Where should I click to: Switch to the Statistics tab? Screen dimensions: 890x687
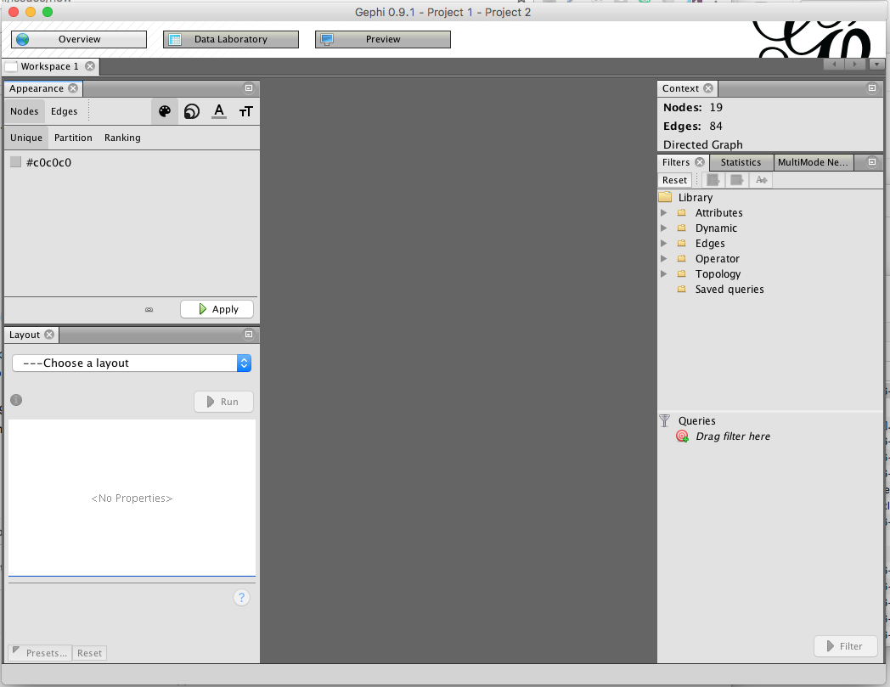[x=740, y=161]
